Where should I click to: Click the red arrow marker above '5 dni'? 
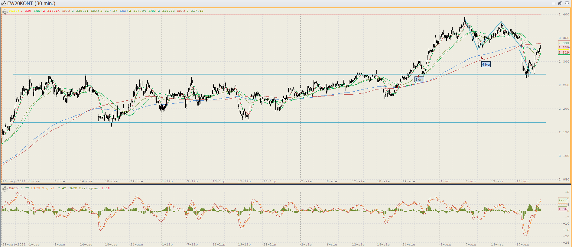pos(418,76)
